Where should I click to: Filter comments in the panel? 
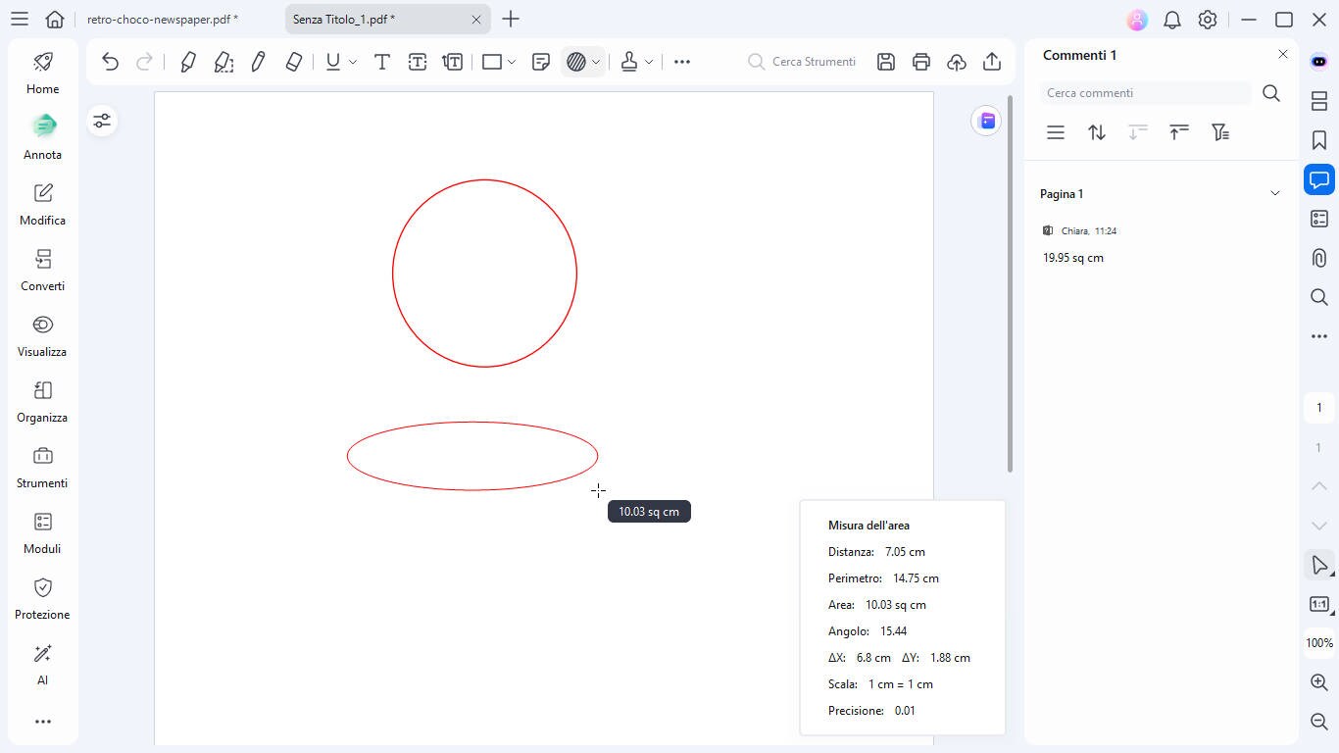coord(1220,132)
